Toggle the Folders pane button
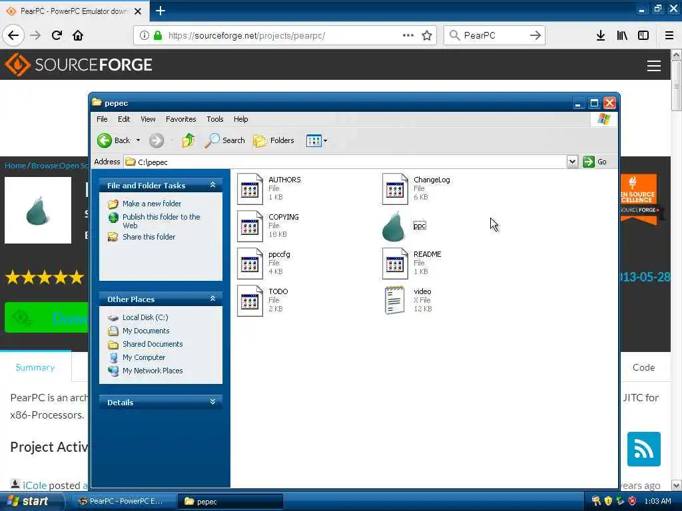This screenshot has width=682, height=511. [x=274, y=140]
